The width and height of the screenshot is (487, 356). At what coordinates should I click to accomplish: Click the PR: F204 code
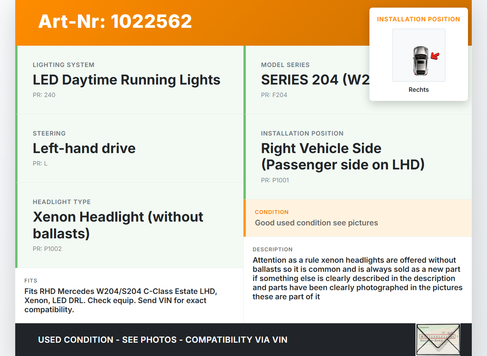pyautogui.click(x=274, y=95)
